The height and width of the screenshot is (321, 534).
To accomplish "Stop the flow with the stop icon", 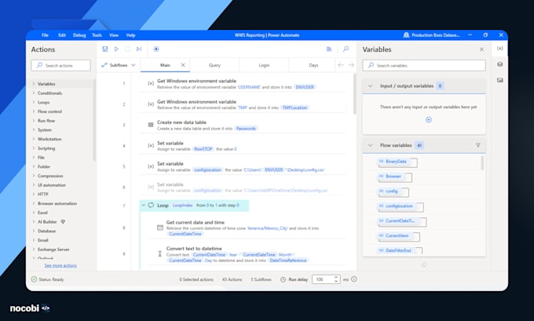I will pyautogui.click(x=127, y=49).
